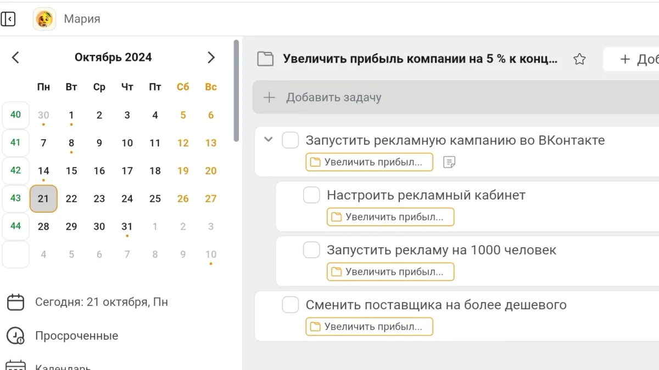This screenshot has width=659, height=370.
Task: Collapse the sidebar with the panel icon
Action: point(8,19)
